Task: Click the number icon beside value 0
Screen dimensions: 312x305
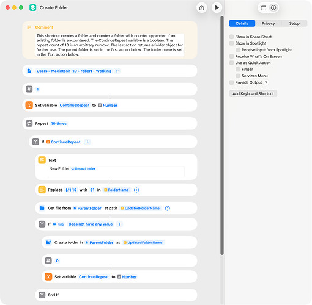Action: click(48, 260)
